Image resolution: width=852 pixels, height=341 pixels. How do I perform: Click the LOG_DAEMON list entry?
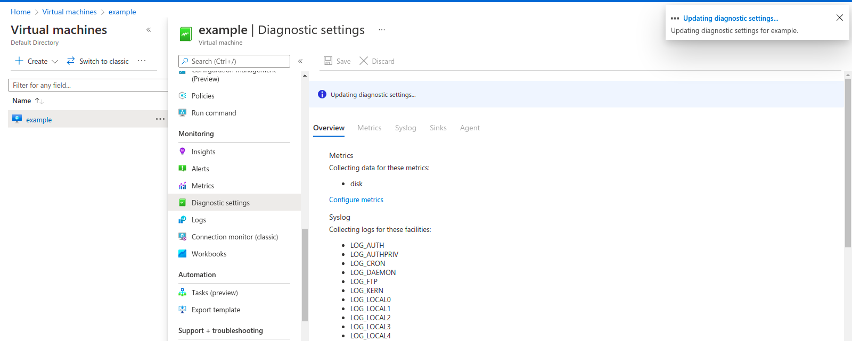(x=373, y=272)
